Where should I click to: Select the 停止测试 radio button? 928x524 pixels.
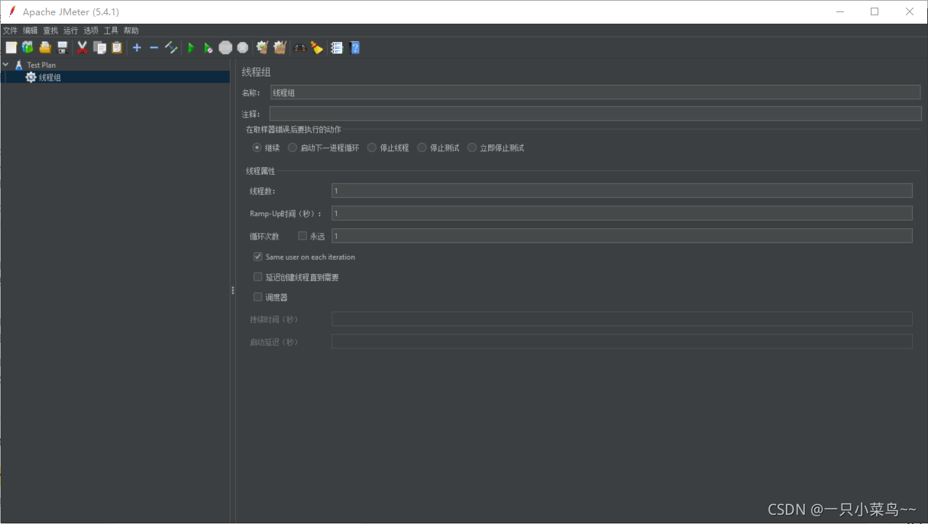[422, 147]
